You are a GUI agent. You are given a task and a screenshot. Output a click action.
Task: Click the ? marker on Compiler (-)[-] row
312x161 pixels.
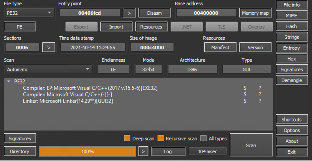[260, 94]
